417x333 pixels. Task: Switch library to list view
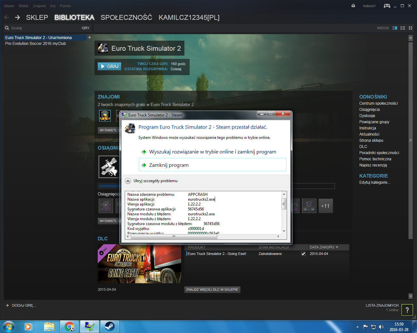tap(403, 28)
